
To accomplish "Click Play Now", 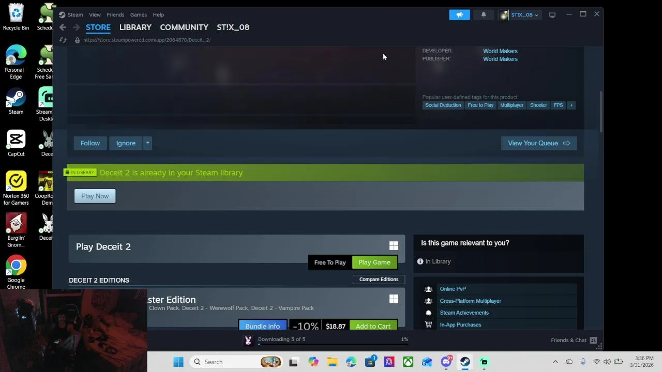I will tap(95, 196).
